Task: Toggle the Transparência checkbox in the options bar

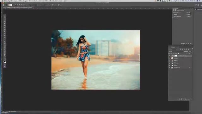Action: point(58,5)
